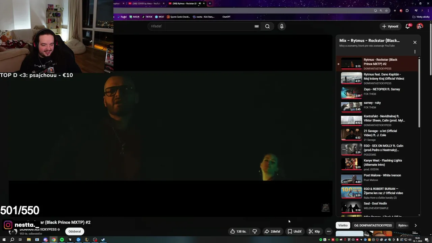Screen dimensions: 432x243
Task: Show more filter chips with right arrow
Action: tap(415, 225)
